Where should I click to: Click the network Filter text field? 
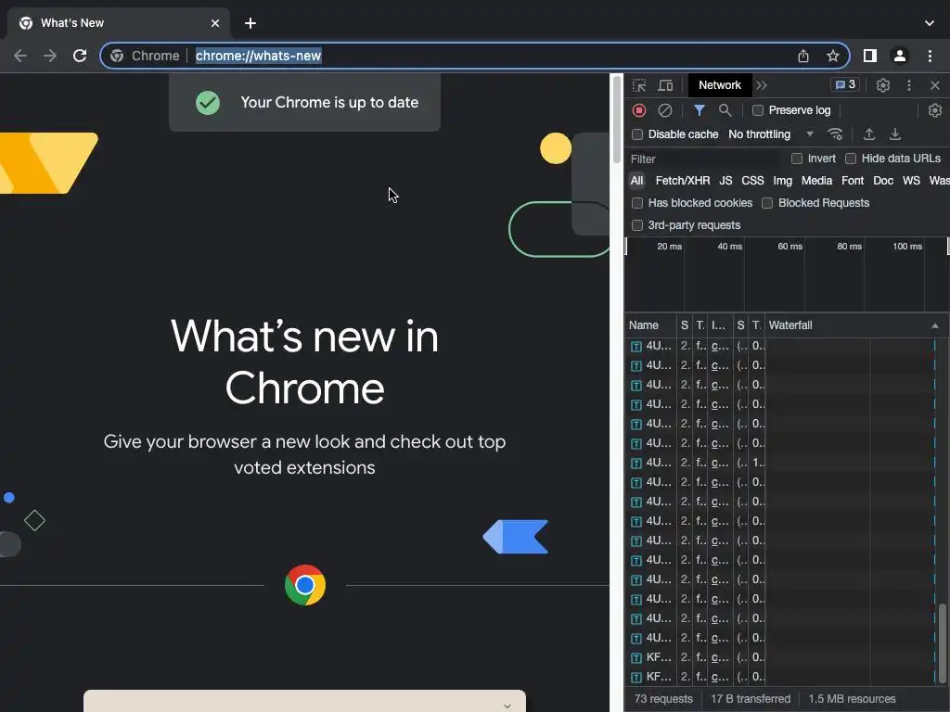tap(705, 159)
